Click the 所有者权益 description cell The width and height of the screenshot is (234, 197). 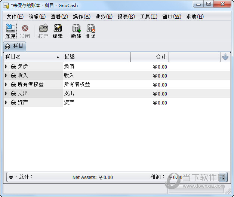(77, 84)
